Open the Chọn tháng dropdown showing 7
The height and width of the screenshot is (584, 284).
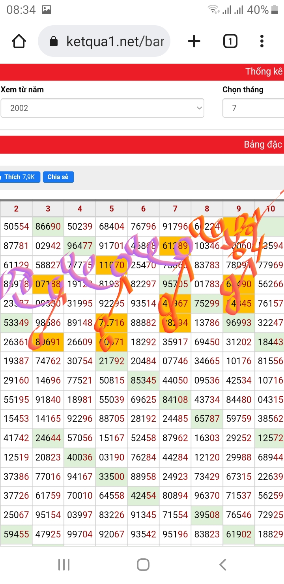[x=253, y=108]
